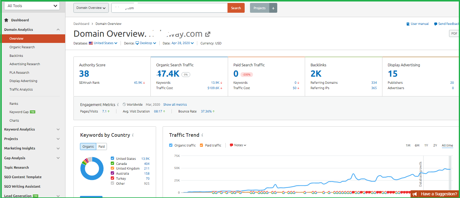
Task: Switch to Organic keywords tab
Action: click(88, 147)
